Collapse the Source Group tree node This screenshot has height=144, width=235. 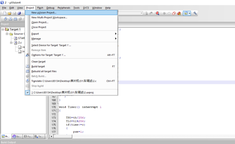point(7,34)
